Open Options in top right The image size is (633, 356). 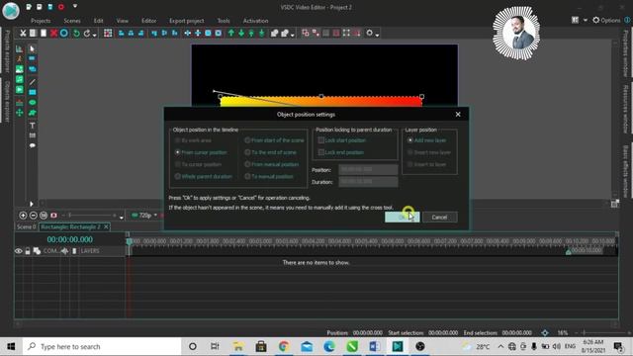(x=606, y=20)
